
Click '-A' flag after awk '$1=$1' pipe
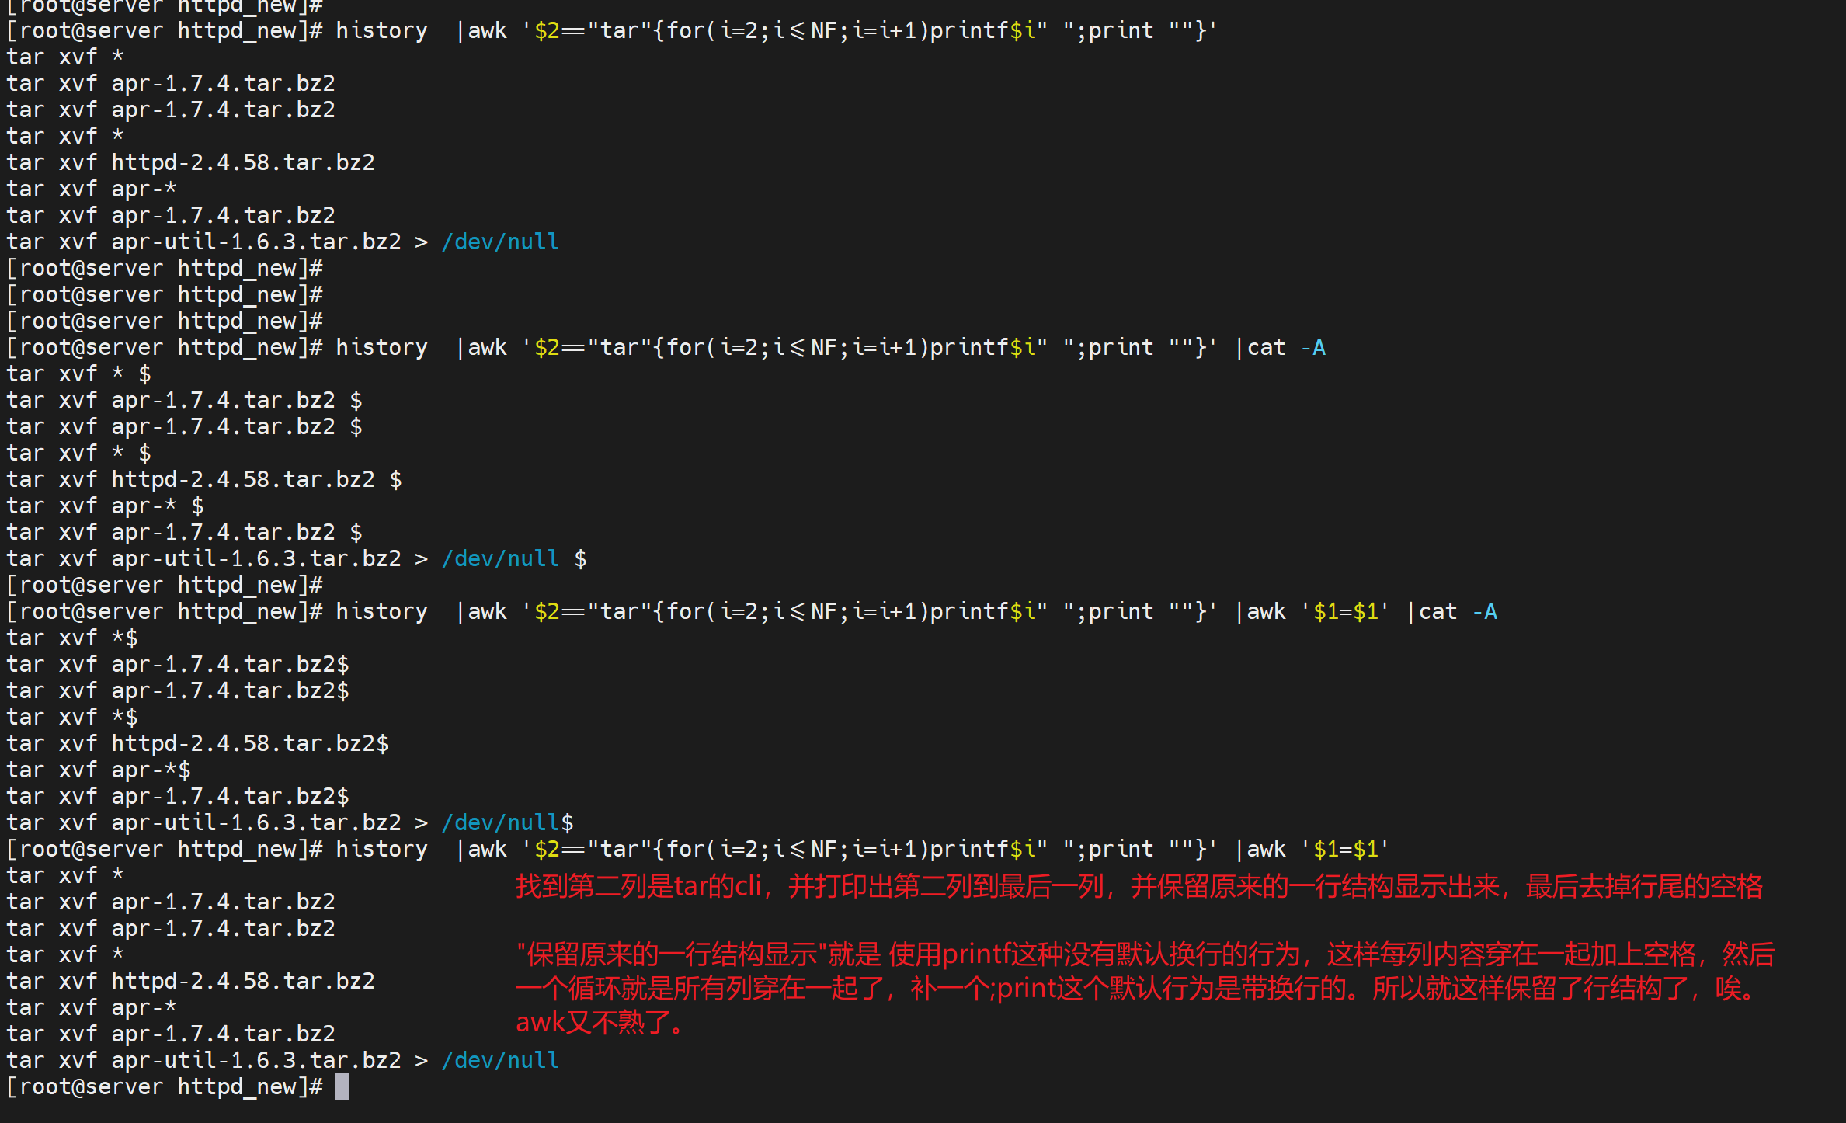click(x=1485, y=611)
